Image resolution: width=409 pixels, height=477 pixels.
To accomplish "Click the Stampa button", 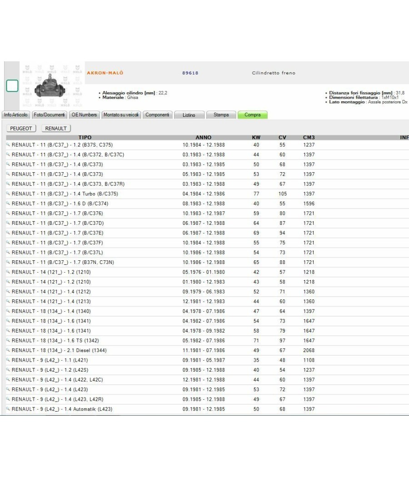I will coord(221,115).
